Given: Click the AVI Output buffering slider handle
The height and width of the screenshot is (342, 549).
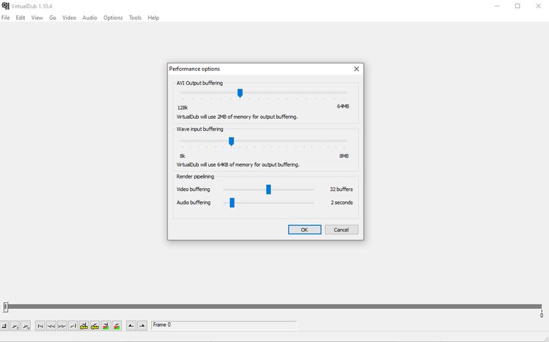Looking at the screenshot, I should point(240,93).
